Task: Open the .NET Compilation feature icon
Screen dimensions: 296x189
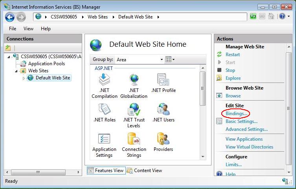Action: point(104,80)
